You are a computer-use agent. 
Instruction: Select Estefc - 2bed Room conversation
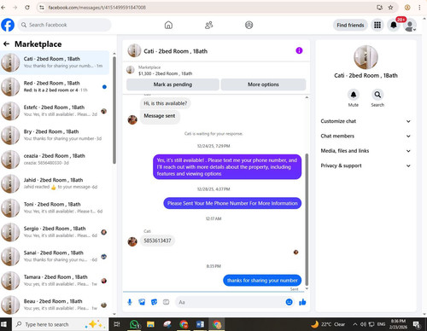[x=55, y=111]
